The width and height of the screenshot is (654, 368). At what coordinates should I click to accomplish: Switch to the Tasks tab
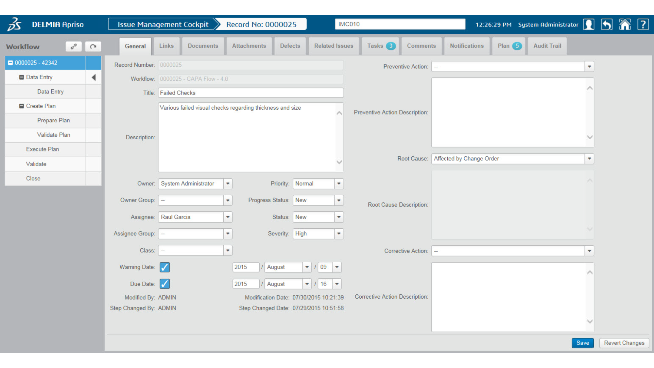coord(380,46)
